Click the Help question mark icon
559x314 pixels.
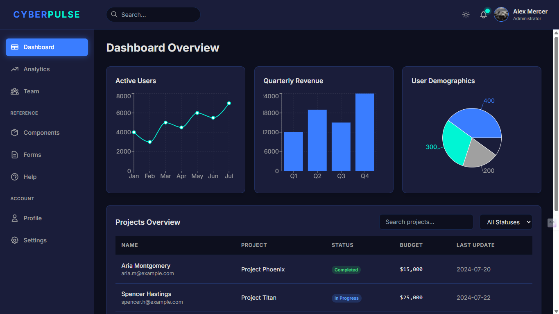click(x=15, y=177)
